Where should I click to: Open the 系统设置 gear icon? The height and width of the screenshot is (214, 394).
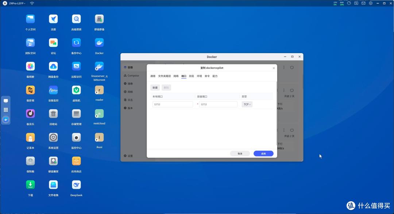pos(53,137)
